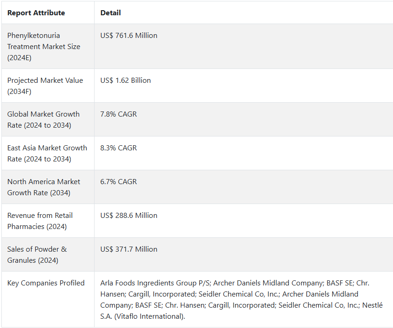The height and width of the screenshot is (328, 393).
Task: Click the US$ 288.6 Million value
Action: pyautogui.click(x=129, y=216)
